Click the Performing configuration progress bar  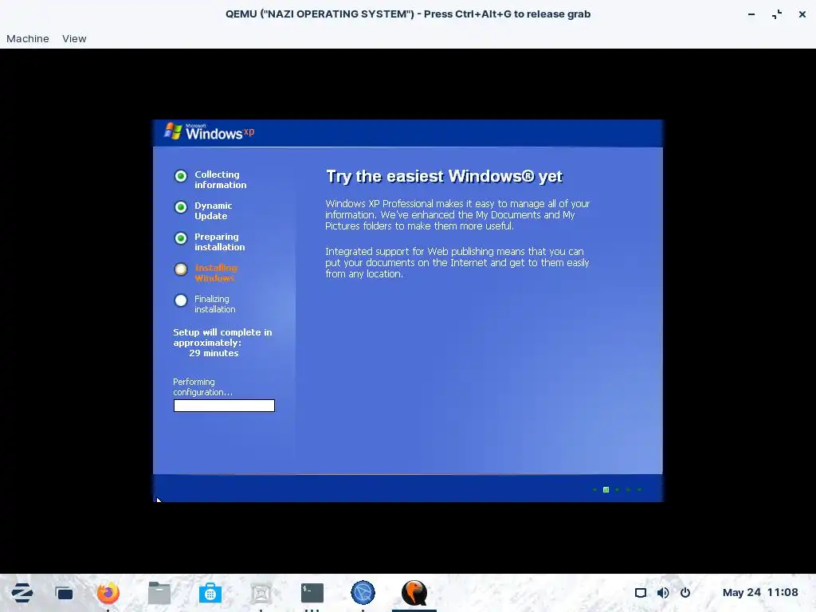click(x=224, y=406)
